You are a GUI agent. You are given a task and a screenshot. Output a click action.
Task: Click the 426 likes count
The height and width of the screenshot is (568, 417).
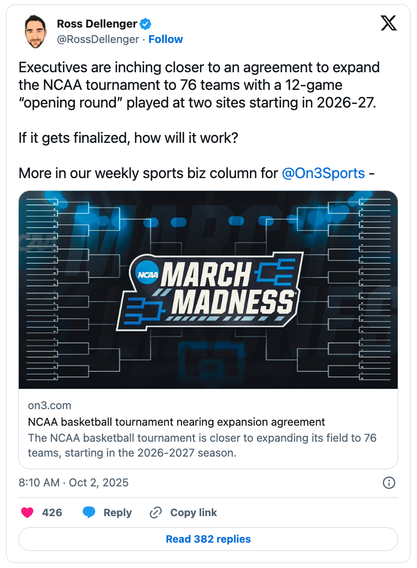52,512
